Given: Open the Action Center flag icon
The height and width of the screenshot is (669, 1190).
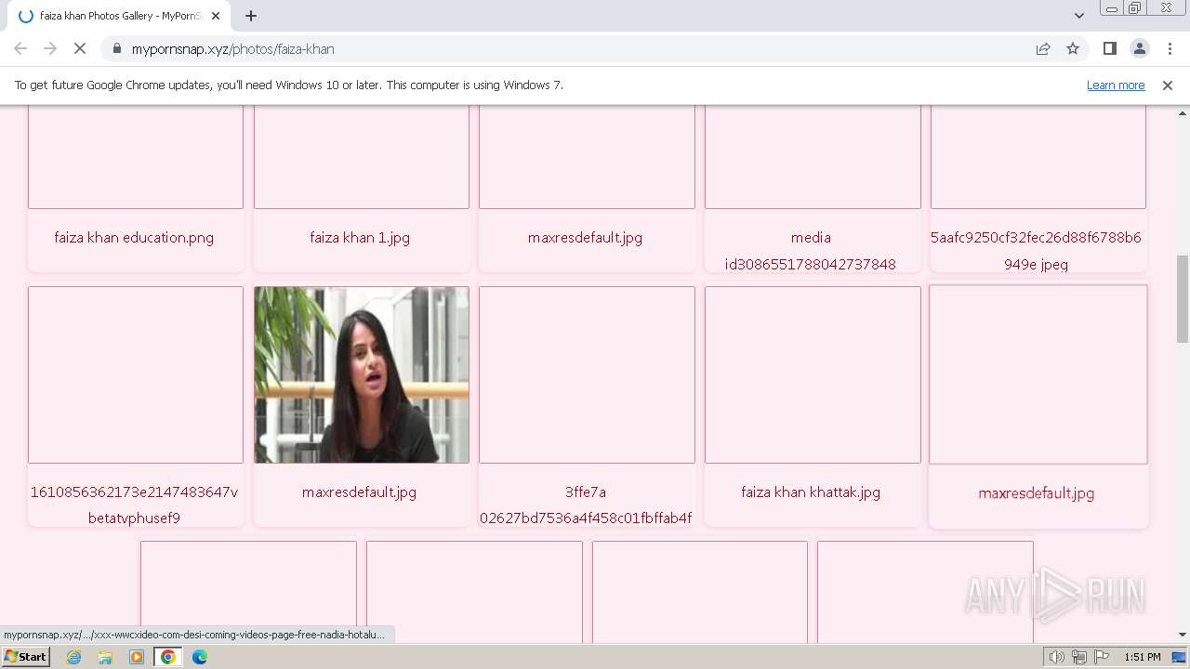Looking at the screenshot, I should pyautogui.click(x=1102, y=657).
